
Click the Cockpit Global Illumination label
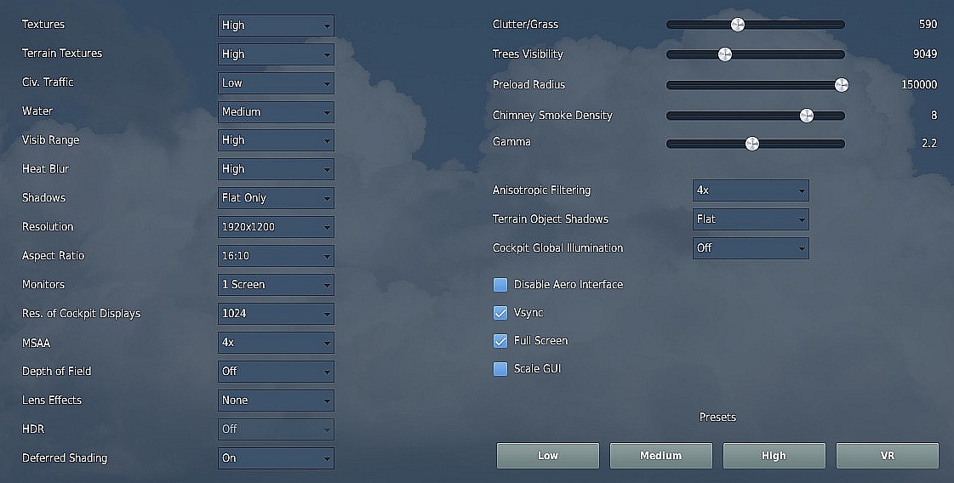pyautogui.click(x=558, y=248)
